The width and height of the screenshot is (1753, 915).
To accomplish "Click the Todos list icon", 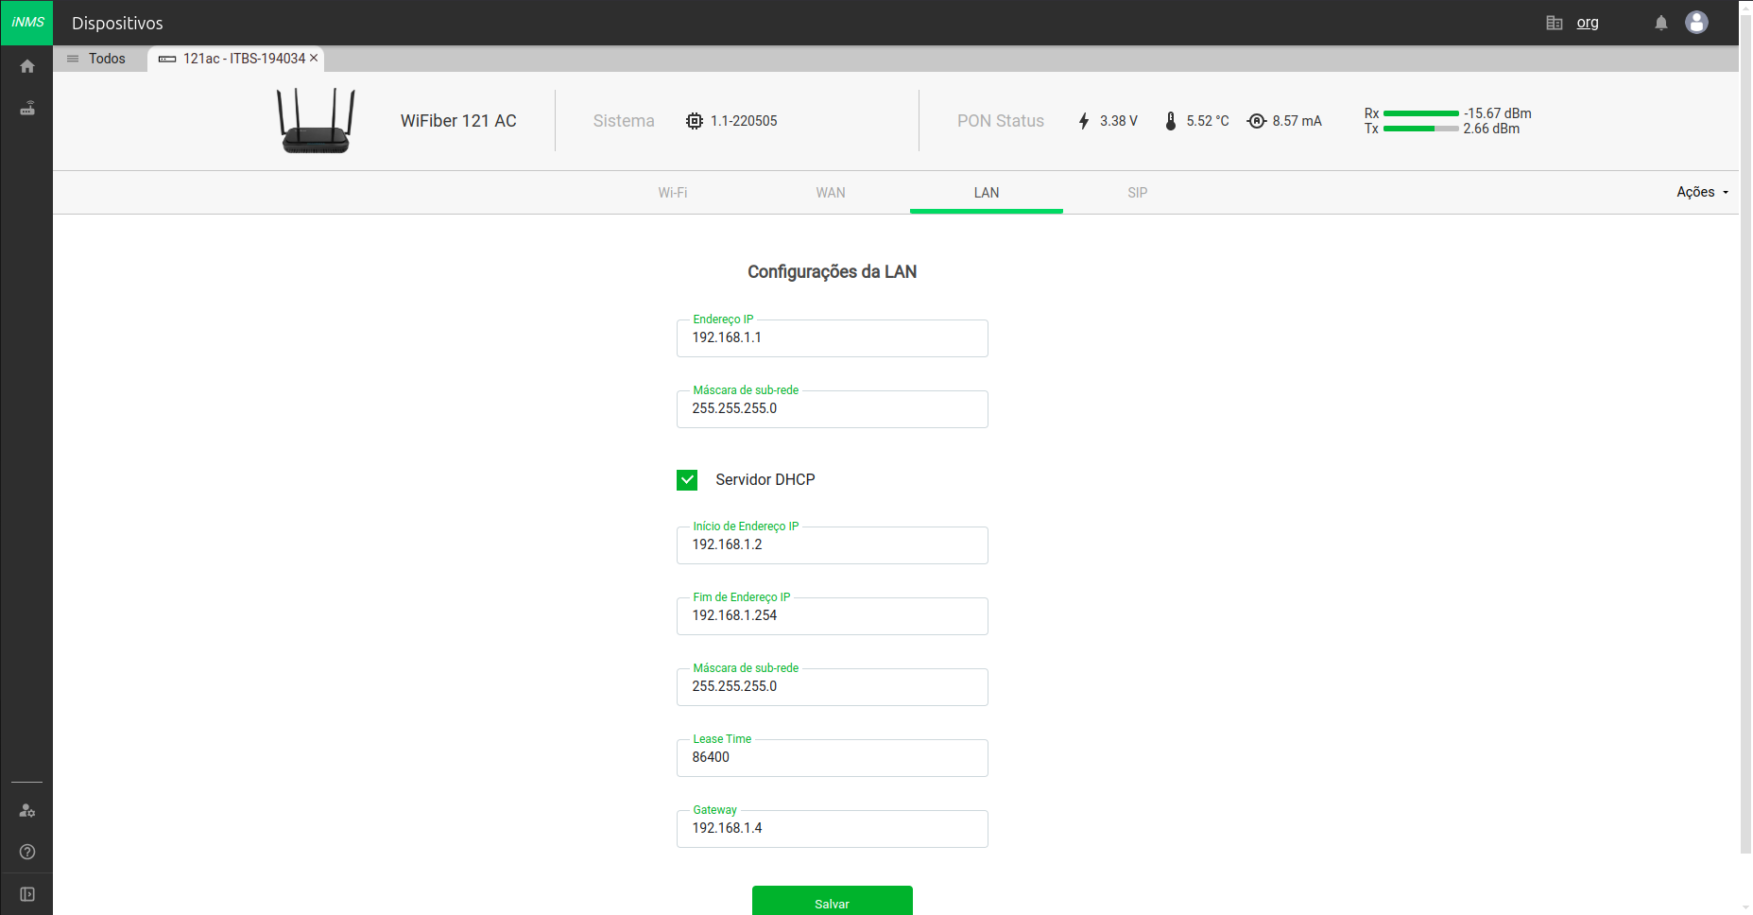I will [73, 59].
